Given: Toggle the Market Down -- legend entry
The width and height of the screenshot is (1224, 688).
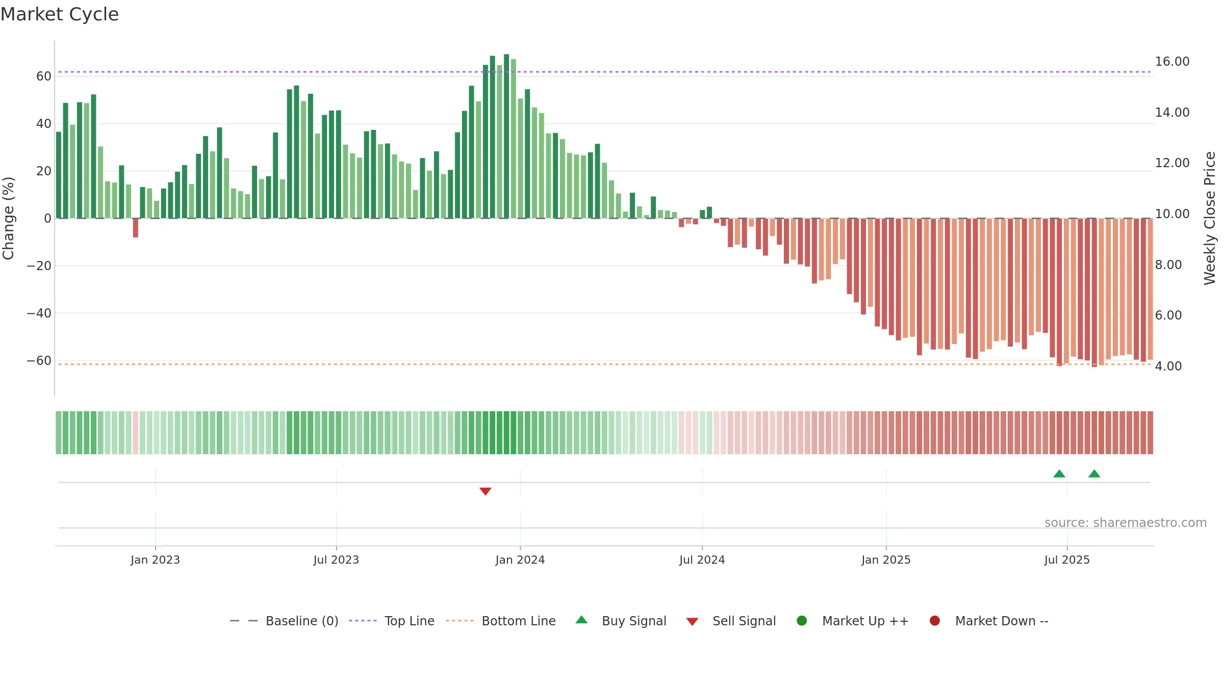Looking at the screenshot, I should (989, 621).
